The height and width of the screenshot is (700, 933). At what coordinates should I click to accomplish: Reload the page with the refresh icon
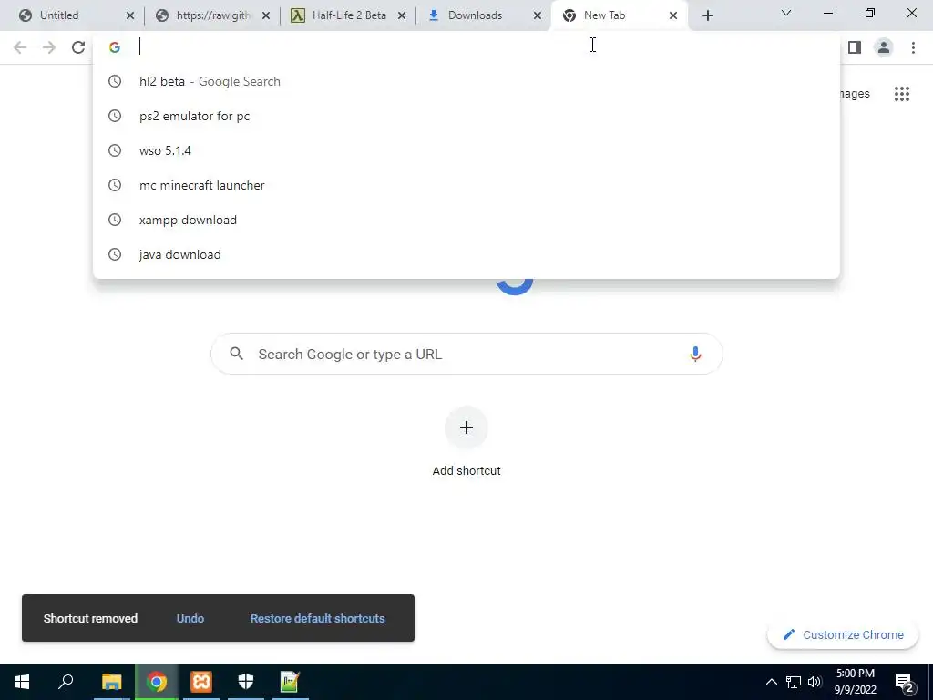pos(78,47)
